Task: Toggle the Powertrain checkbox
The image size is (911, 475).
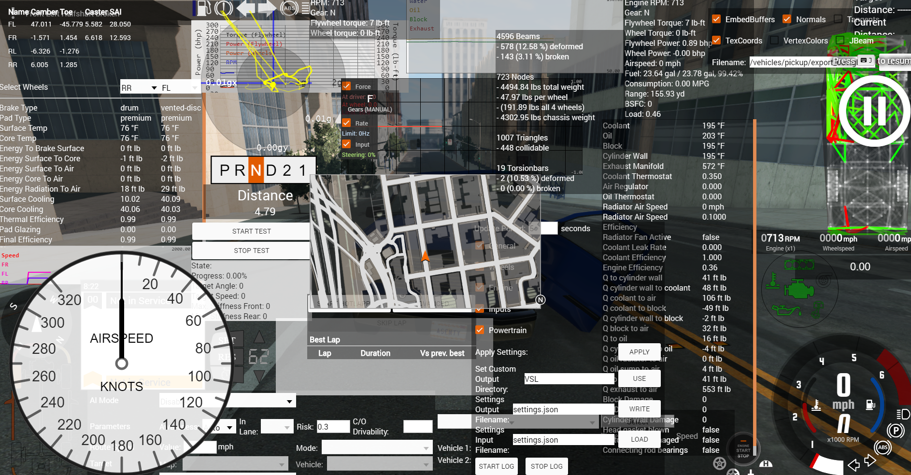Action: (x=480, y=330)
